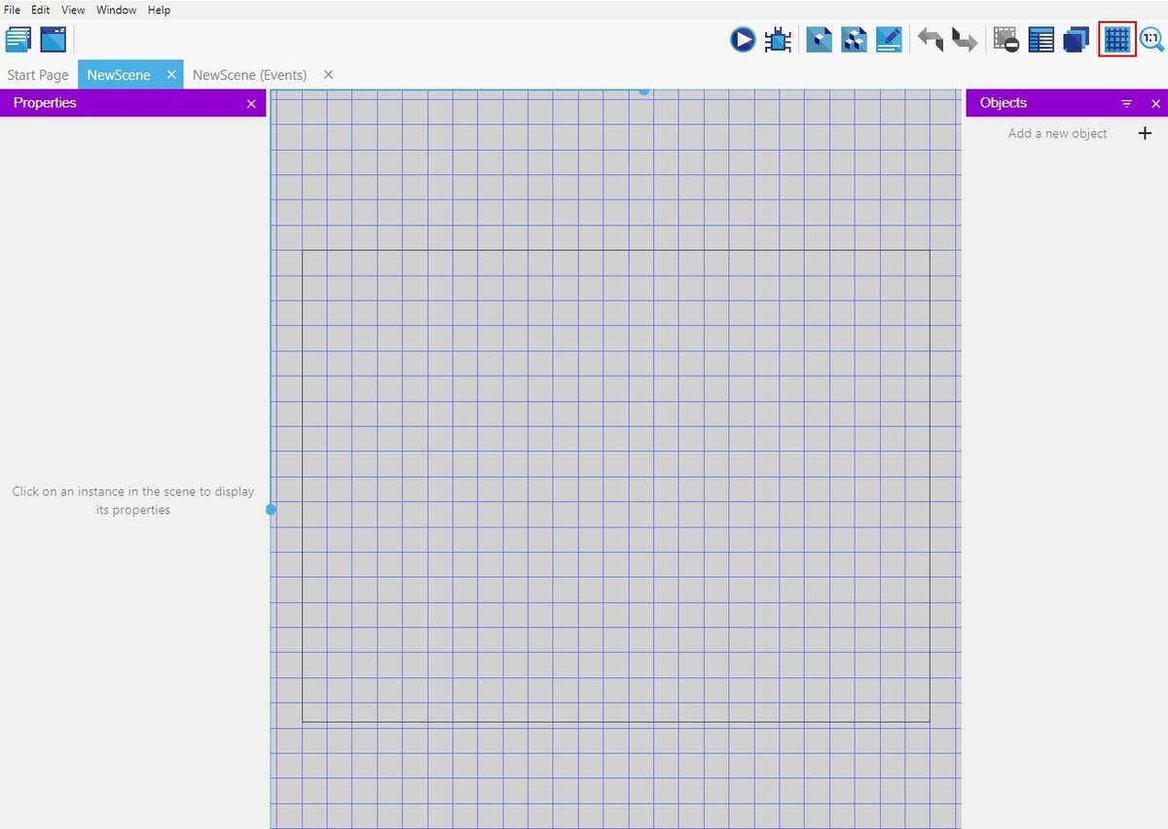The image size is (1168, 829).
Task: Open the View menu
Action: pyautogui.click(x=73, y=10)
